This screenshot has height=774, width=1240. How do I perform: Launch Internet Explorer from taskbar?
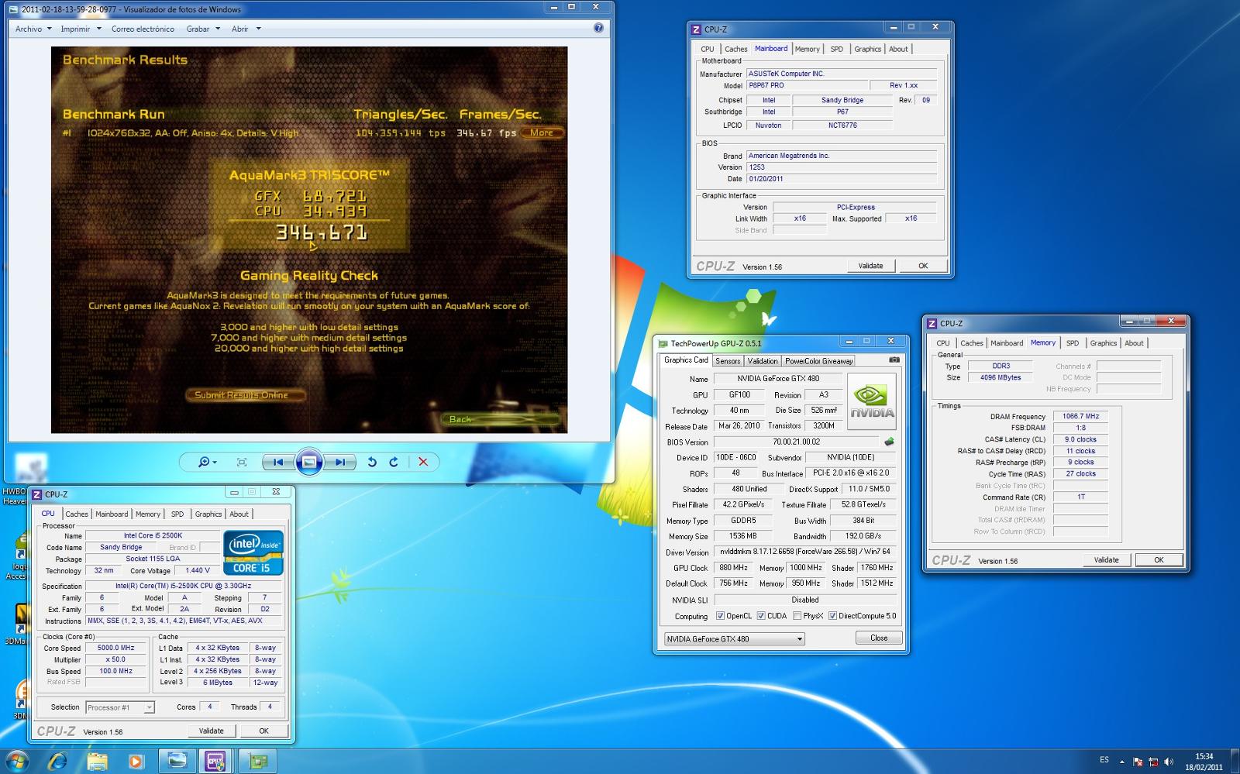click(57, 761)
